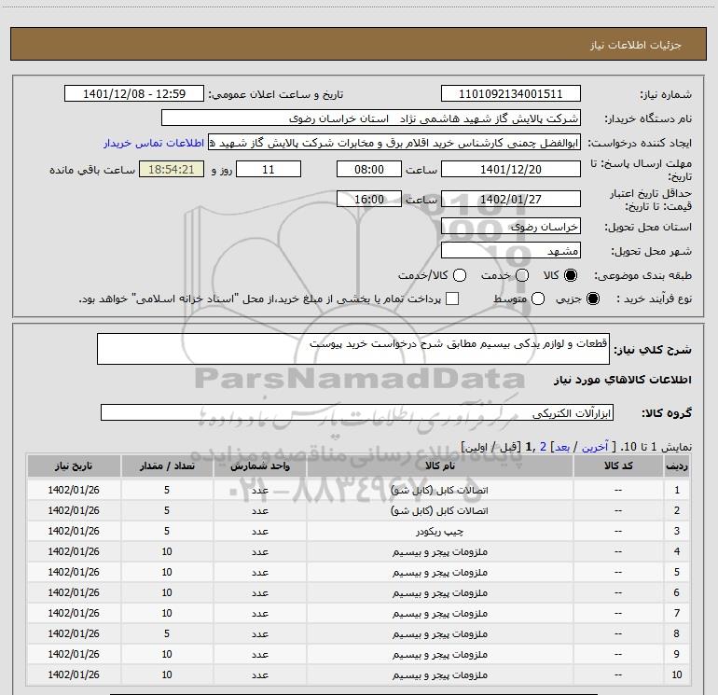
Task: Choose the "کالا/خدمت" radio option
Action: pyautogui.click(x=457, y=275)
